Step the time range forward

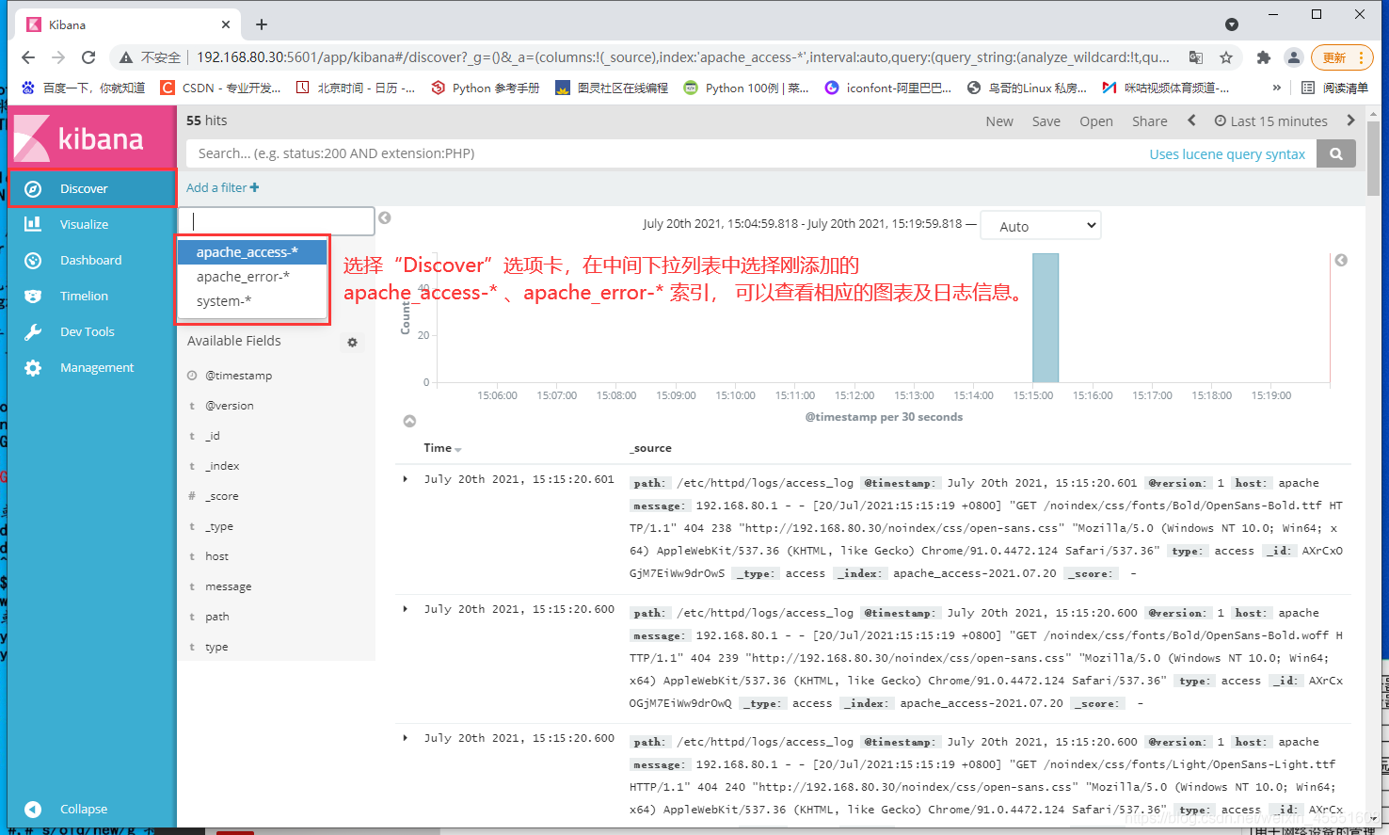(x=1350, y=120)
